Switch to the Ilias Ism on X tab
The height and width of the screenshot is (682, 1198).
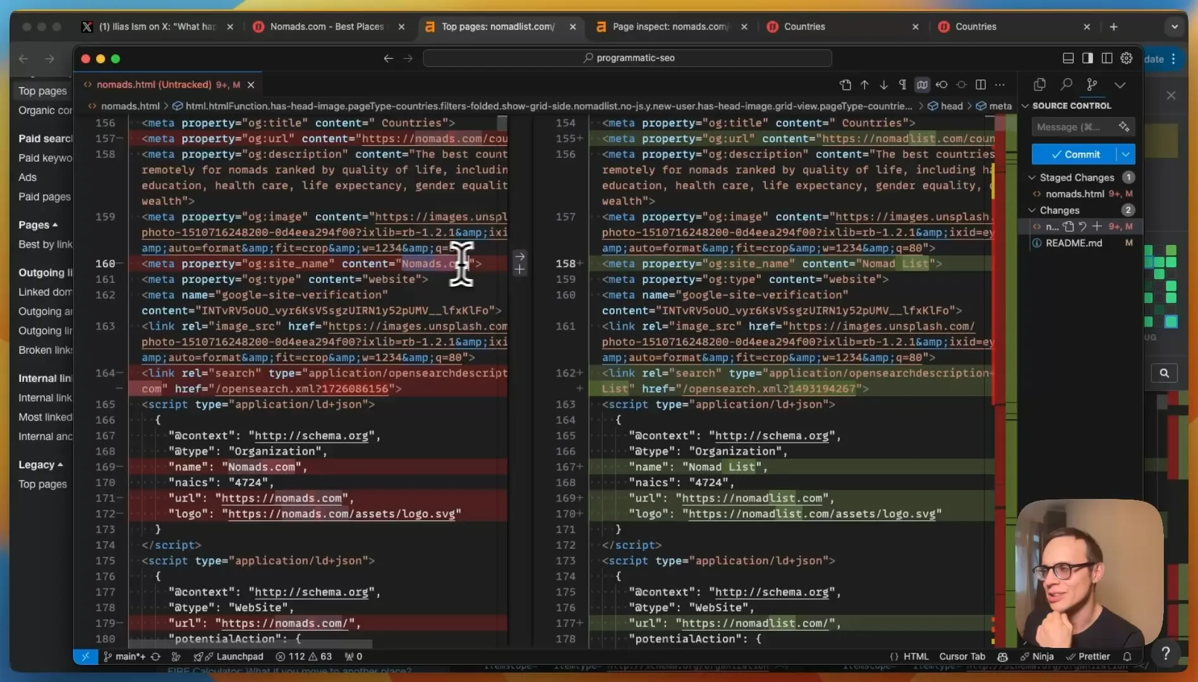[x=158, y=27]
